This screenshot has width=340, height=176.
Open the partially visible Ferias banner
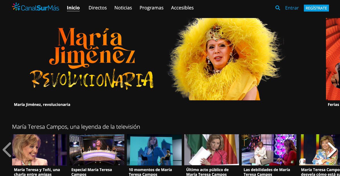click(x=333, y=59)
